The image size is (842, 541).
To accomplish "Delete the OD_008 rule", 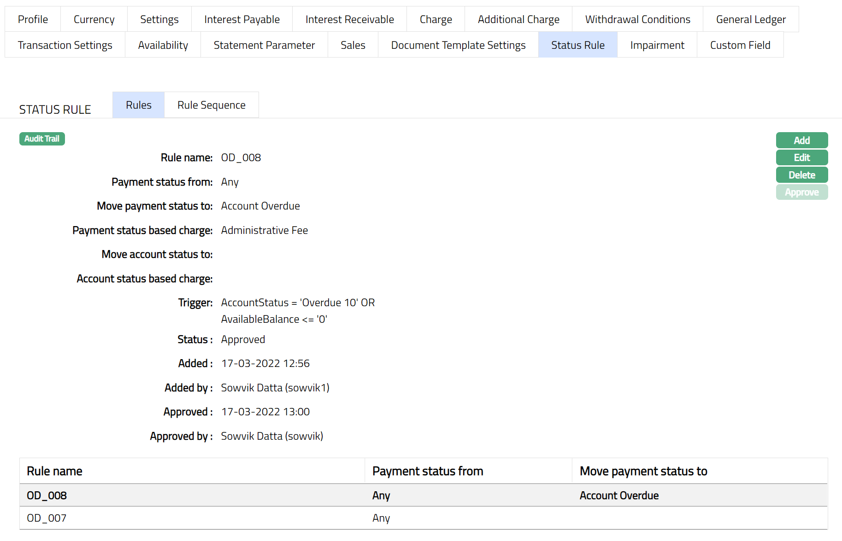I will 801,175.
